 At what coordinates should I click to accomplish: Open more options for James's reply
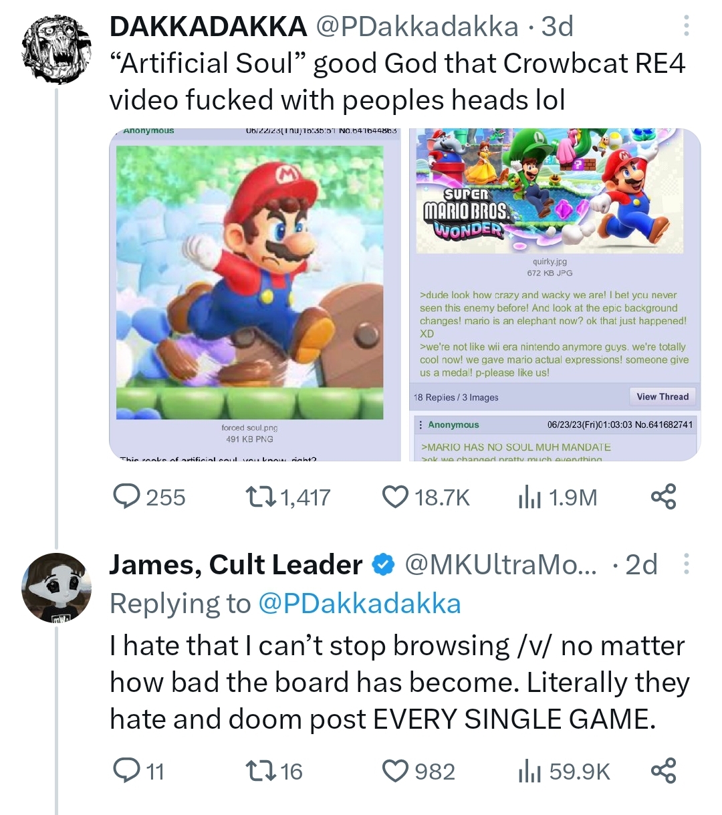click(x=686, y=564)
